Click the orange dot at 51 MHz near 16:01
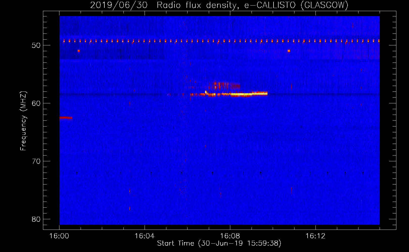This screenshot has height=252, width=409. pyautogui.click(x=79, y=51)
